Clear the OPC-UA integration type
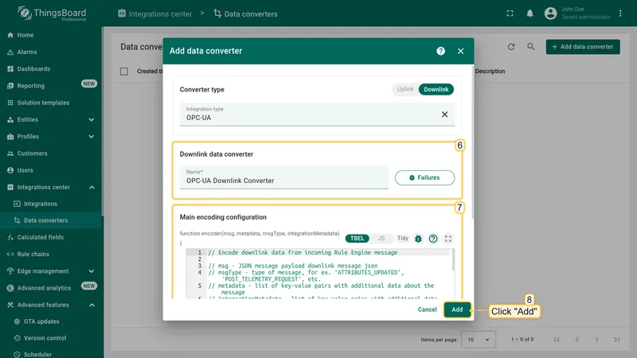The width and height of the screenshot is (637, 358). [x=445, y=115]
